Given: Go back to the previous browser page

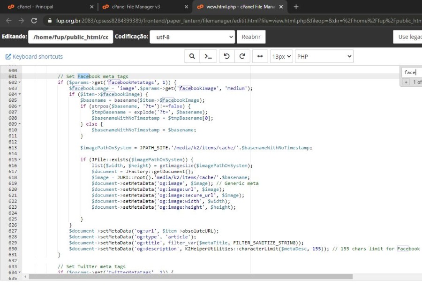Looking at the screenshot, I should coord(8,21).
